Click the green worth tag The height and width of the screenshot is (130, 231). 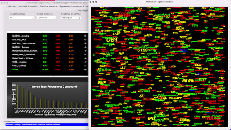point(133,43)
